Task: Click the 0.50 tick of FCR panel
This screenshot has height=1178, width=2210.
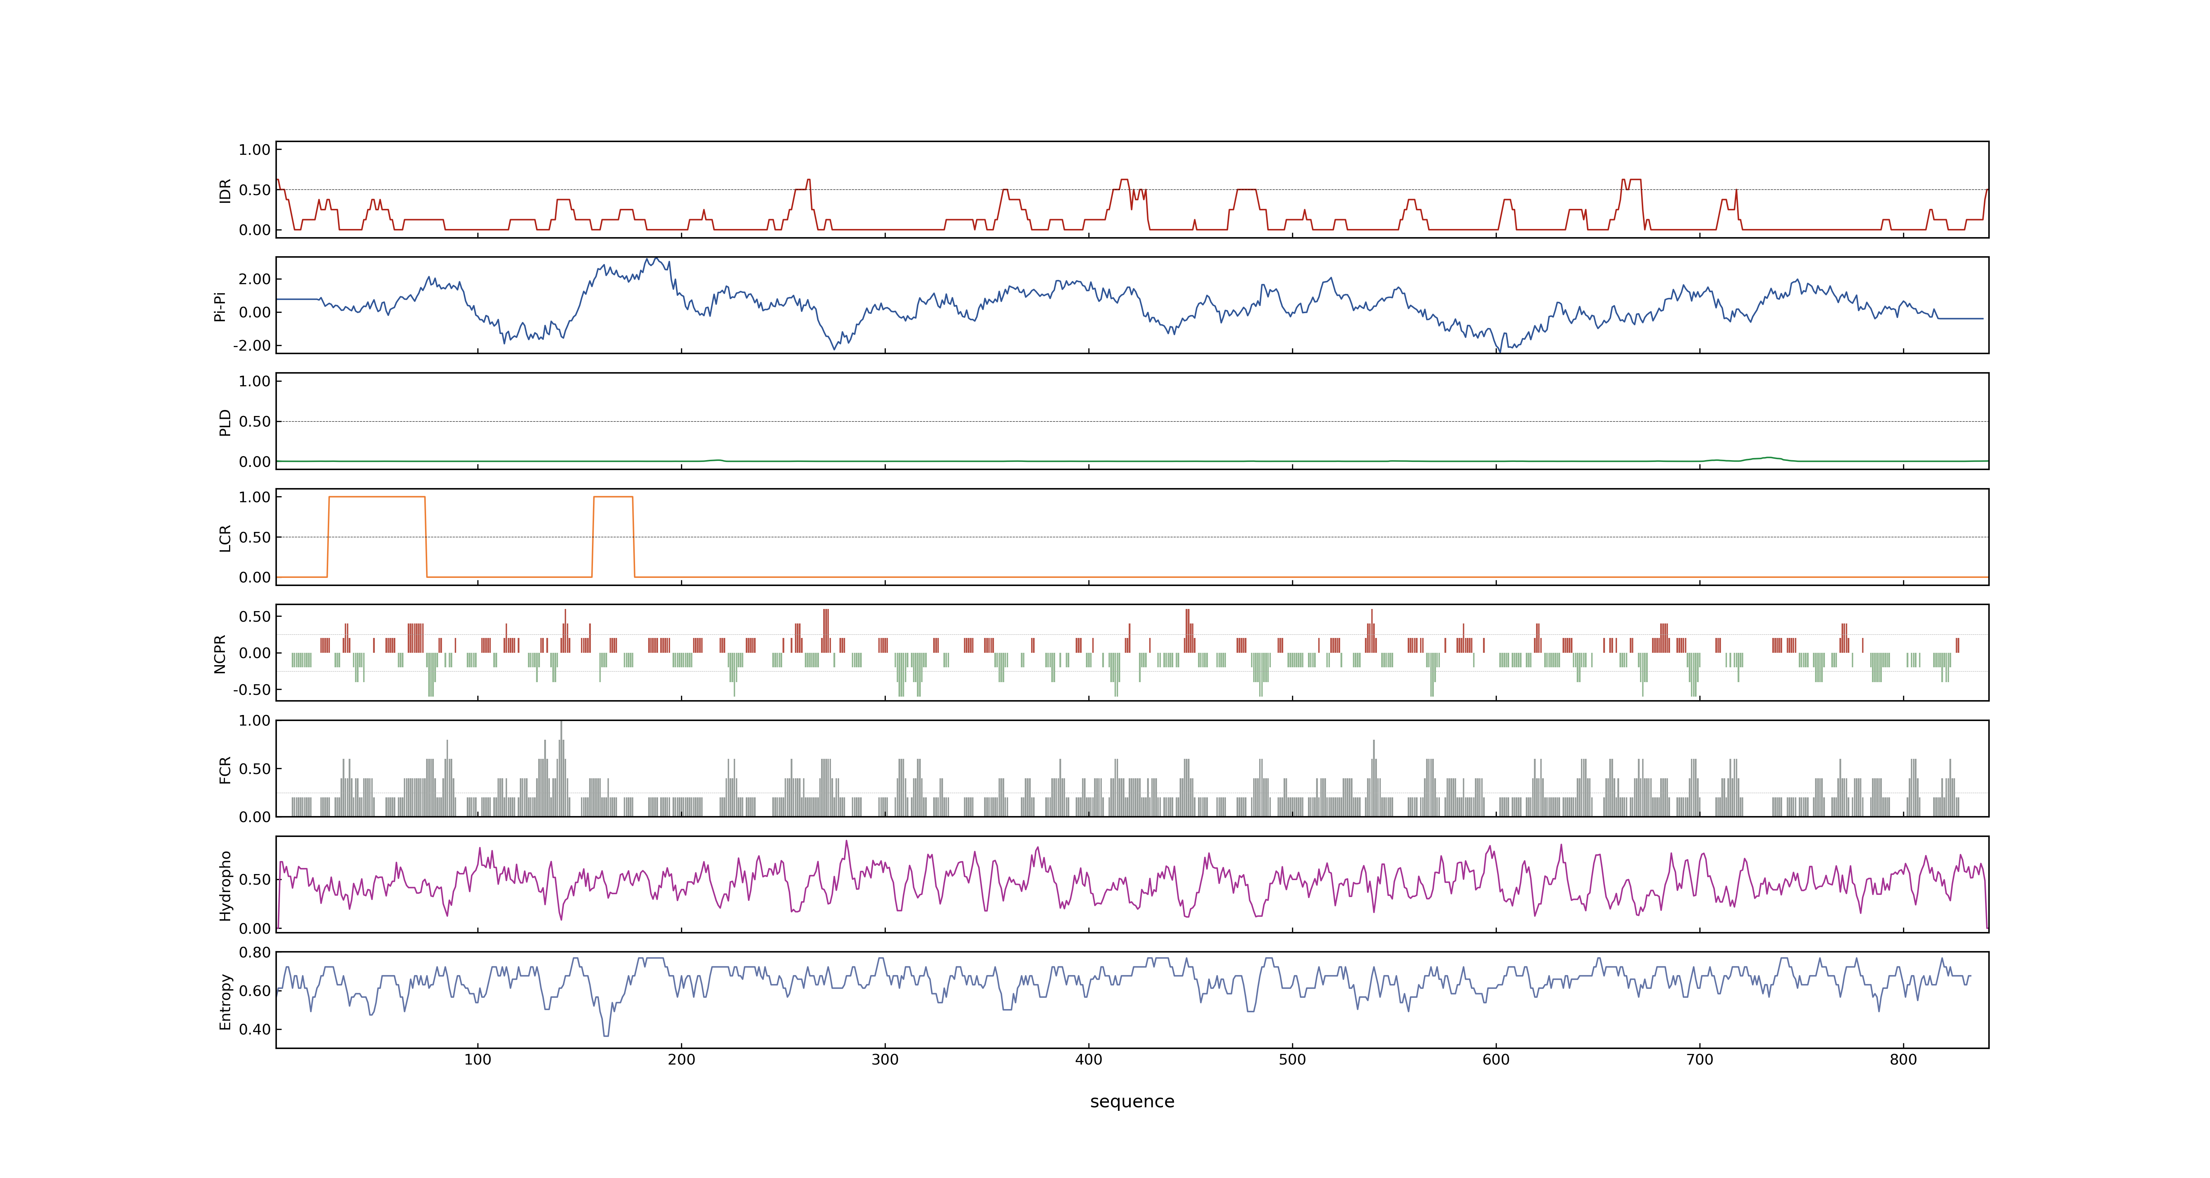Action: [x=255, y=769]
